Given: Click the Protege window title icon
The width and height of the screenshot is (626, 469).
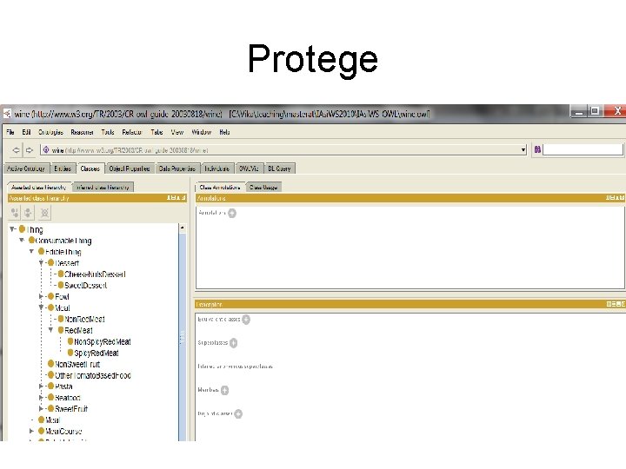Looking at the screenshot, I should pos(7,114).
